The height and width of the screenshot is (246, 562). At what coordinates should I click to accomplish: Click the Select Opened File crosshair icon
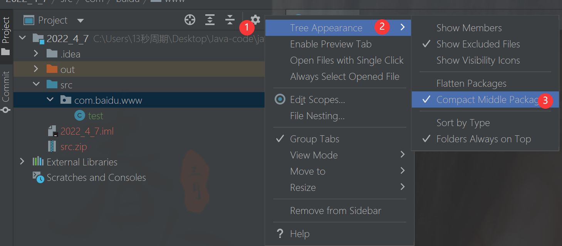[190, 20]
